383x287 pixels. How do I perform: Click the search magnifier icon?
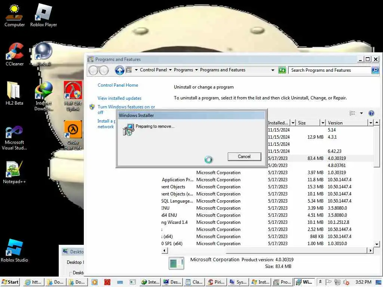click(375, 70)
